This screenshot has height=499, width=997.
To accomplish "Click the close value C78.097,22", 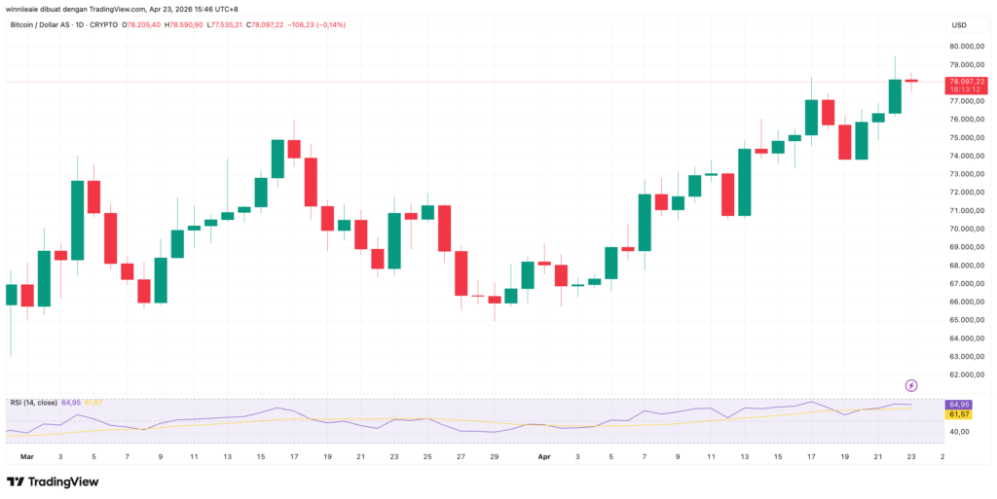I will pyautogui.click(x=263, y=24).
